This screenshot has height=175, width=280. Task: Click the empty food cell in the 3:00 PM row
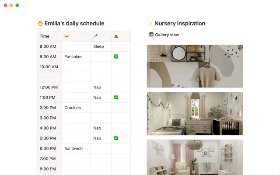(76, 118)
